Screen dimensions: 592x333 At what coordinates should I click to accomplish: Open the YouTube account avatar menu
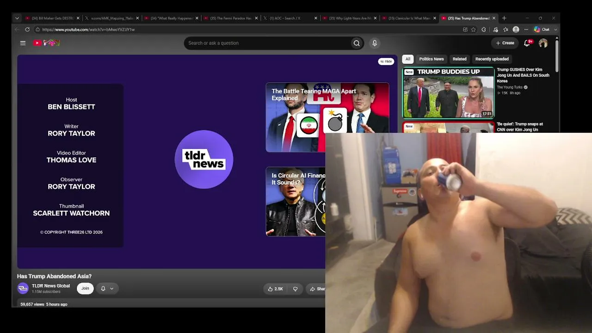click(x=543, y=43)
